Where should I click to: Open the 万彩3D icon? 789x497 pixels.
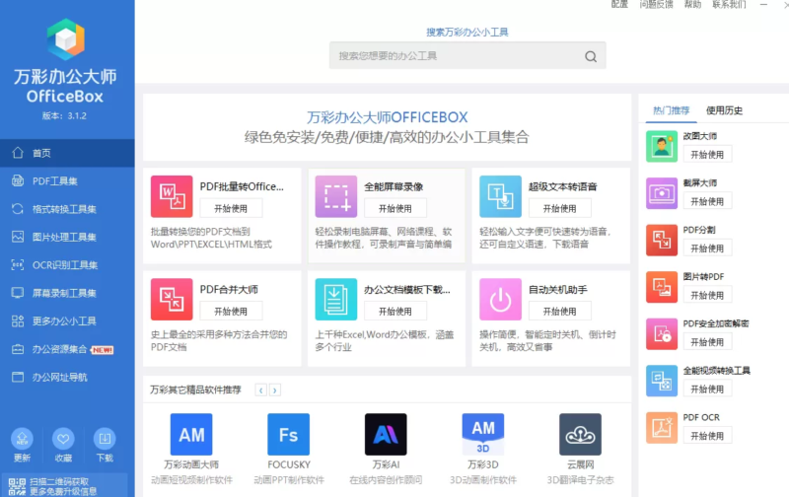pos(483,435)
